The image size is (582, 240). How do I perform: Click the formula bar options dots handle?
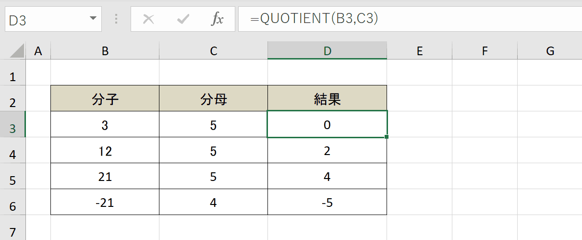[116, 19]
